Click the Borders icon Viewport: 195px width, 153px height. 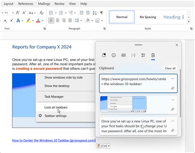[97, 21]
